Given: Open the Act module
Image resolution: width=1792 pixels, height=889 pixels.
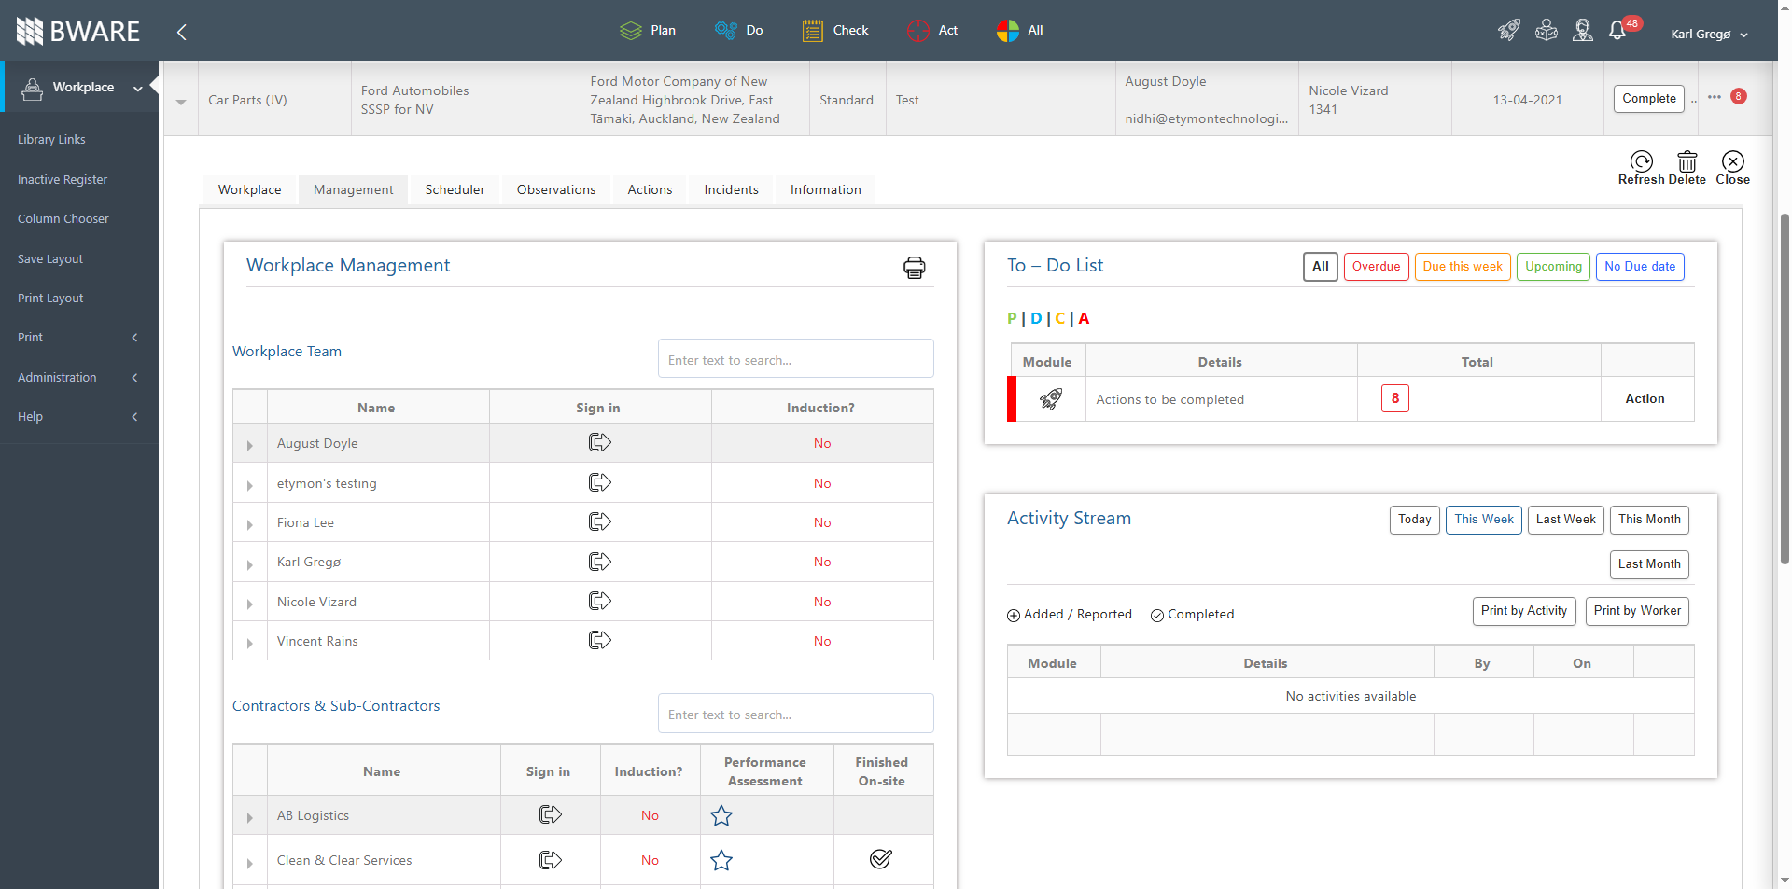Looking at the screenshot, I should [x=932, y=31].
